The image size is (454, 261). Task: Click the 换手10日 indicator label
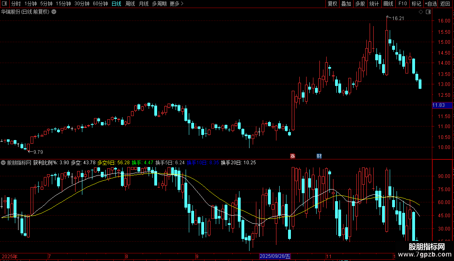[x=202, y=163]
